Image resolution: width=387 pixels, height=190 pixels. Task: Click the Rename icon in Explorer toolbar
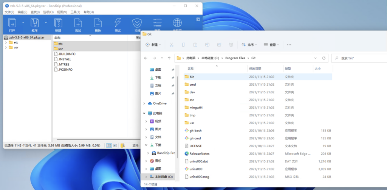coord(207,45)
